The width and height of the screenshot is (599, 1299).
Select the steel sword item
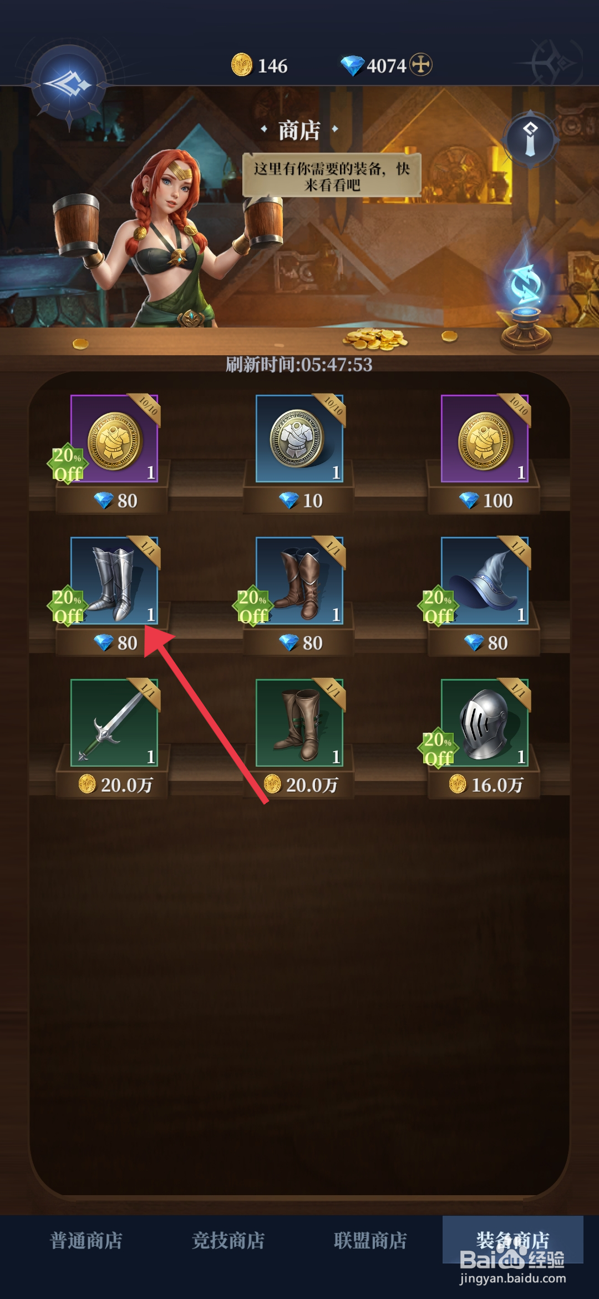tap(114, 722)
